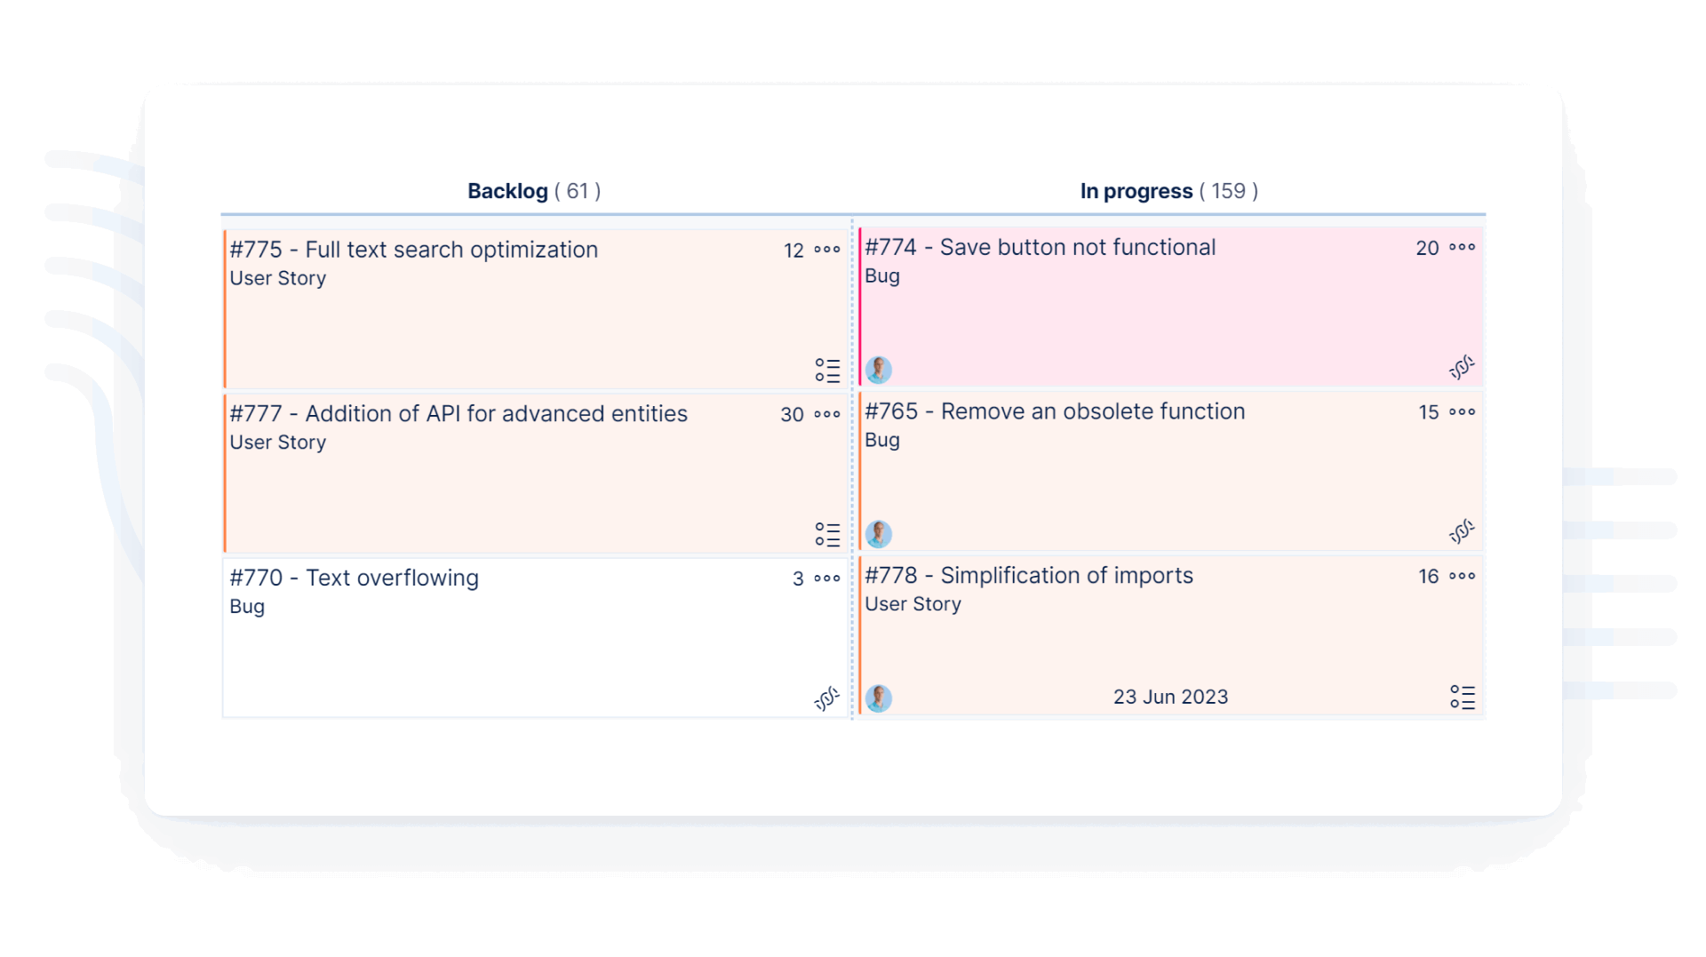Open three-dot menu on card #775

click(827, 250)
